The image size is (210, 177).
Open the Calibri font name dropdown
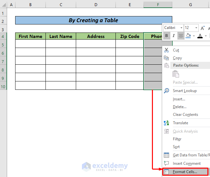[x=181, y=28]
